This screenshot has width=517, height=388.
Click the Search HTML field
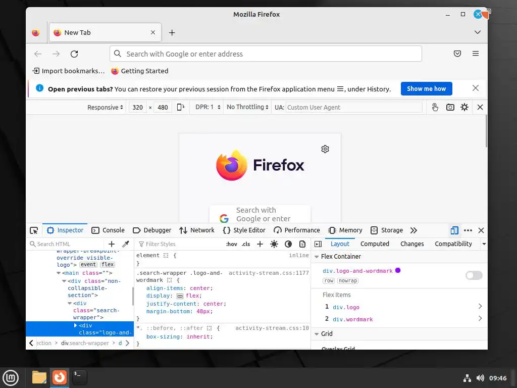[x=66, y=244]
